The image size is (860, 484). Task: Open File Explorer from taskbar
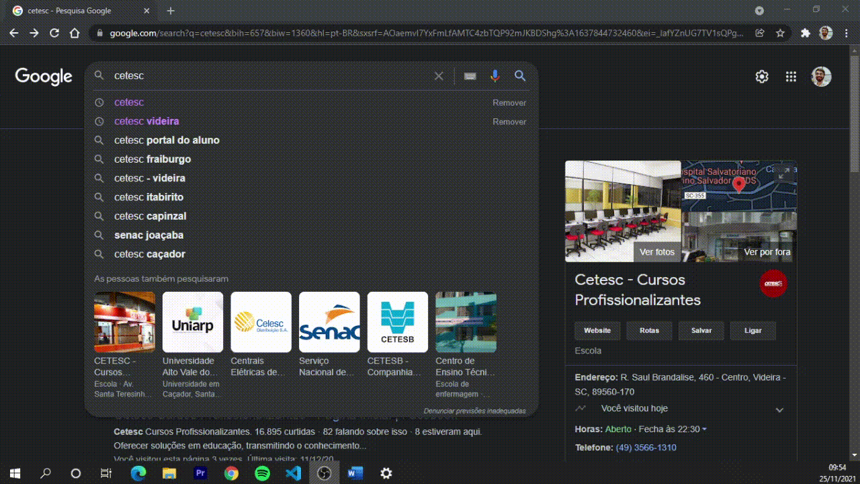(169, 473)
